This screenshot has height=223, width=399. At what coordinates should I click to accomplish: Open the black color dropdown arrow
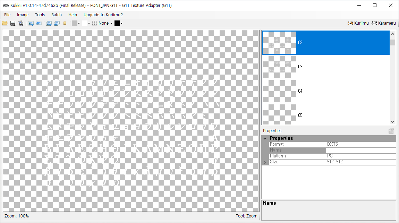click(x=122, y=23)
